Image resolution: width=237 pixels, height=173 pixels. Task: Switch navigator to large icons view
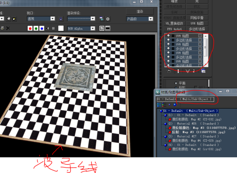175,105
